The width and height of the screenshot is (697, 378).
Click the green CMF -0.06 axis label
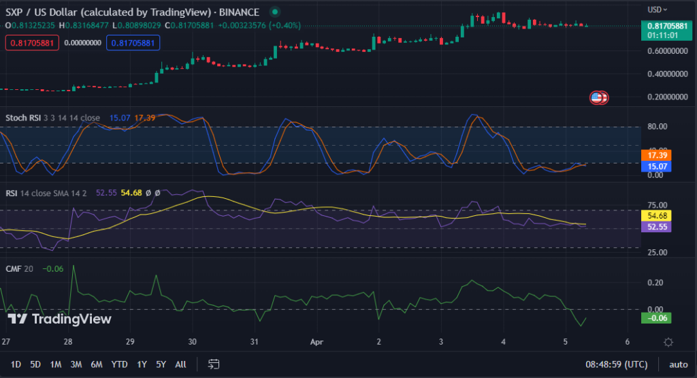656,318
